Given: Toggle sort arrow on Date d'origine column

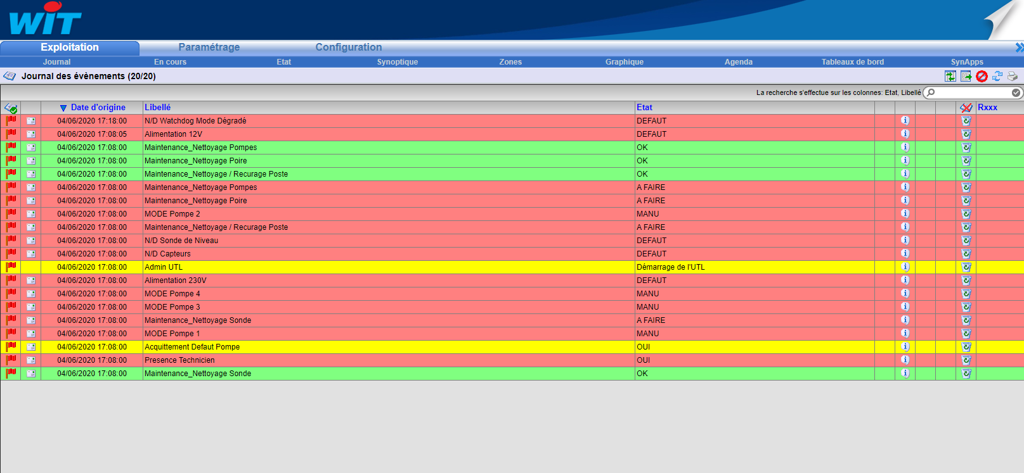Looking at the screenshot, I should (63, 108).
